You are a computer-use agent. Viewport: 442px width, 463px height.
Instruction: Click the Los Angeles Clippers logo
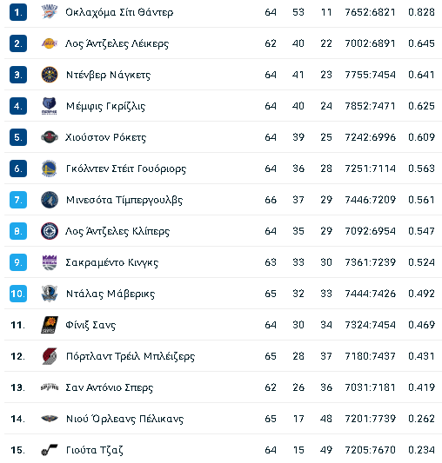coord(49,231)
